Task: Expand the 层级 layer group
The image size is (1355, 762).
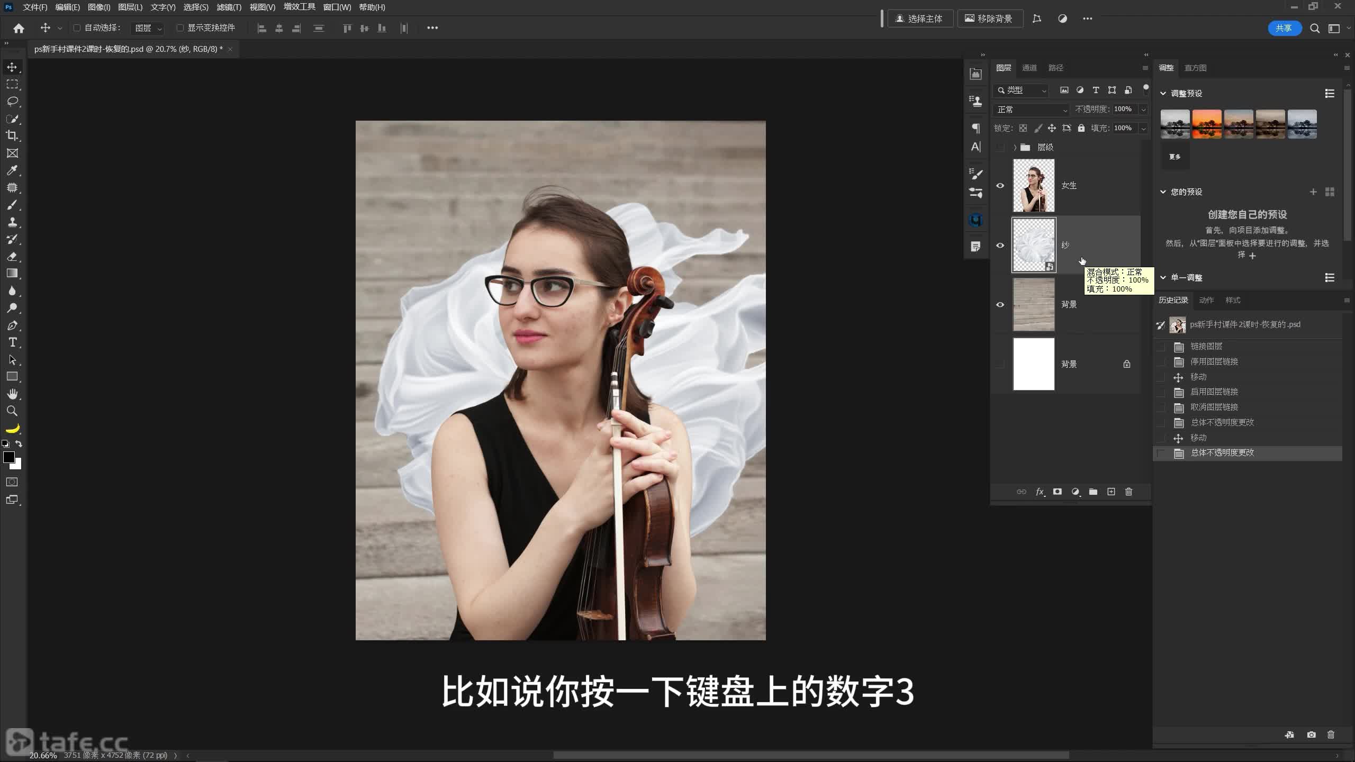Action: coord(1015,147)
